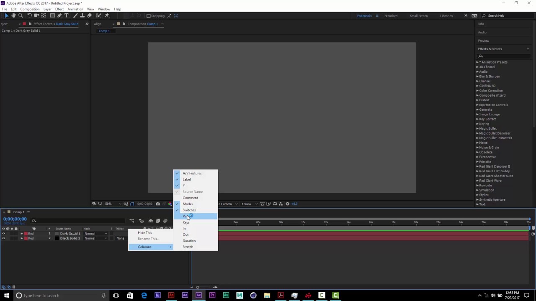Screen dimensions: 536x301
Task: Hide the Black Solid 1 layer
Action: (4, 238)
